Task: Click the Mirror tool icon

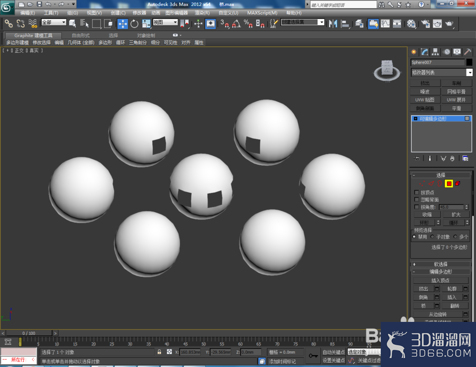Action: [333, 24]
